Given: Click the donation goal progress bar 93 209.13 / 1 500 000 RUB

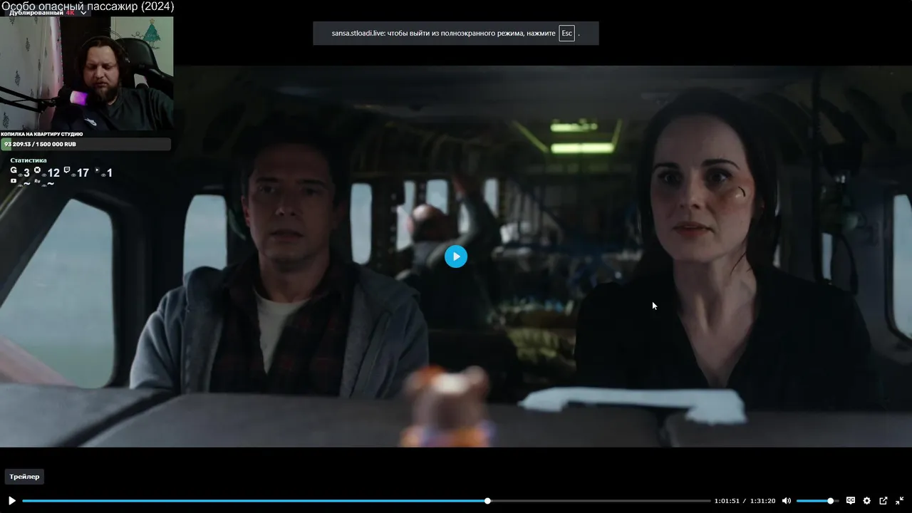Looking at the screenshot, I should pyautogui.click(x=85, y=145).
